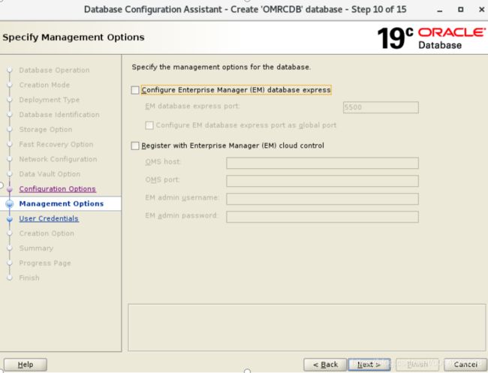Proceed with the Next button
Screen dimensions: 488x373
point(369,365)
